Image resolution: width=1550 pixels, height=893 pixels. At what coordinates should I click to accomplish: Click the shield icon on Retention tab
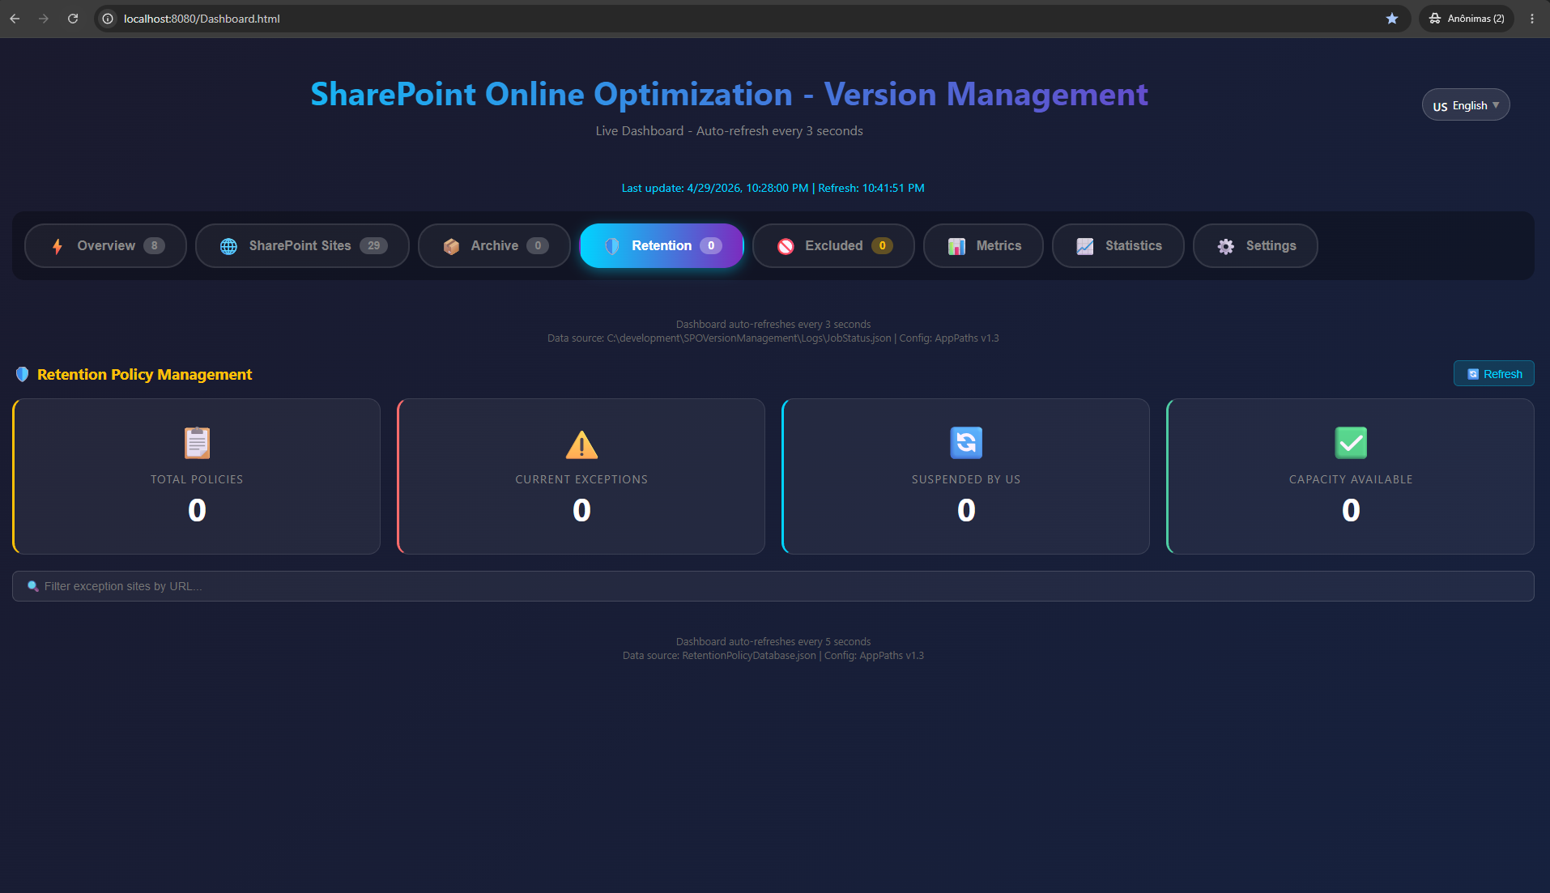[x=612, y=246]
